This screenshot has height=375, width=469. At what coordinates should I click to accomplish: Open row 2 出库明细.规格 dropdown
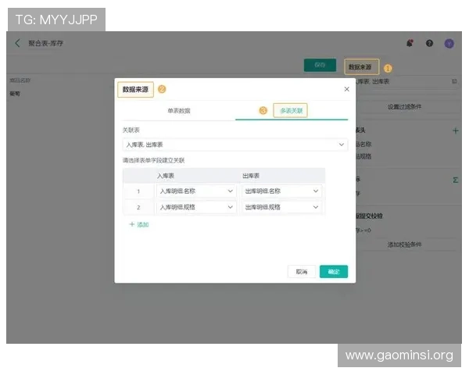281,207
